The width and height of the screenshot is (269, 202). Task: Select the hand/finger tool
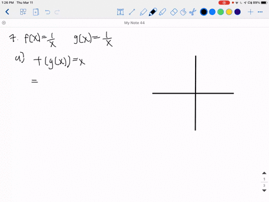pos(183,12)
